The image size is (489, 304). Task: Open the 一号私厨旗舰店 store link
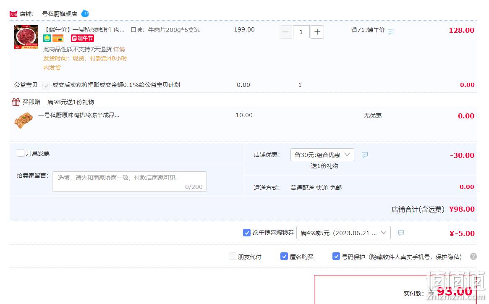pyautogui.click(x=57, y=14)
